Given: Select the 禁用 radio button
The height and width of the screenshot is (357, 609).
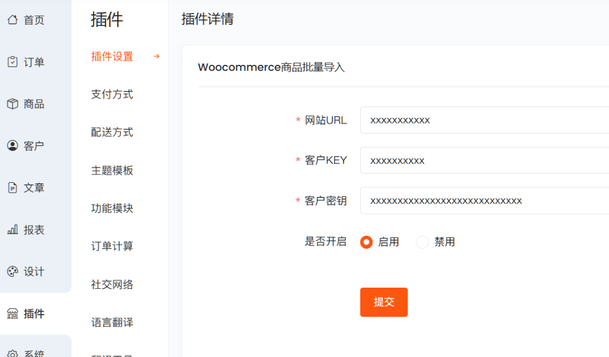Looking at the screenshot, I should point(422,242).
